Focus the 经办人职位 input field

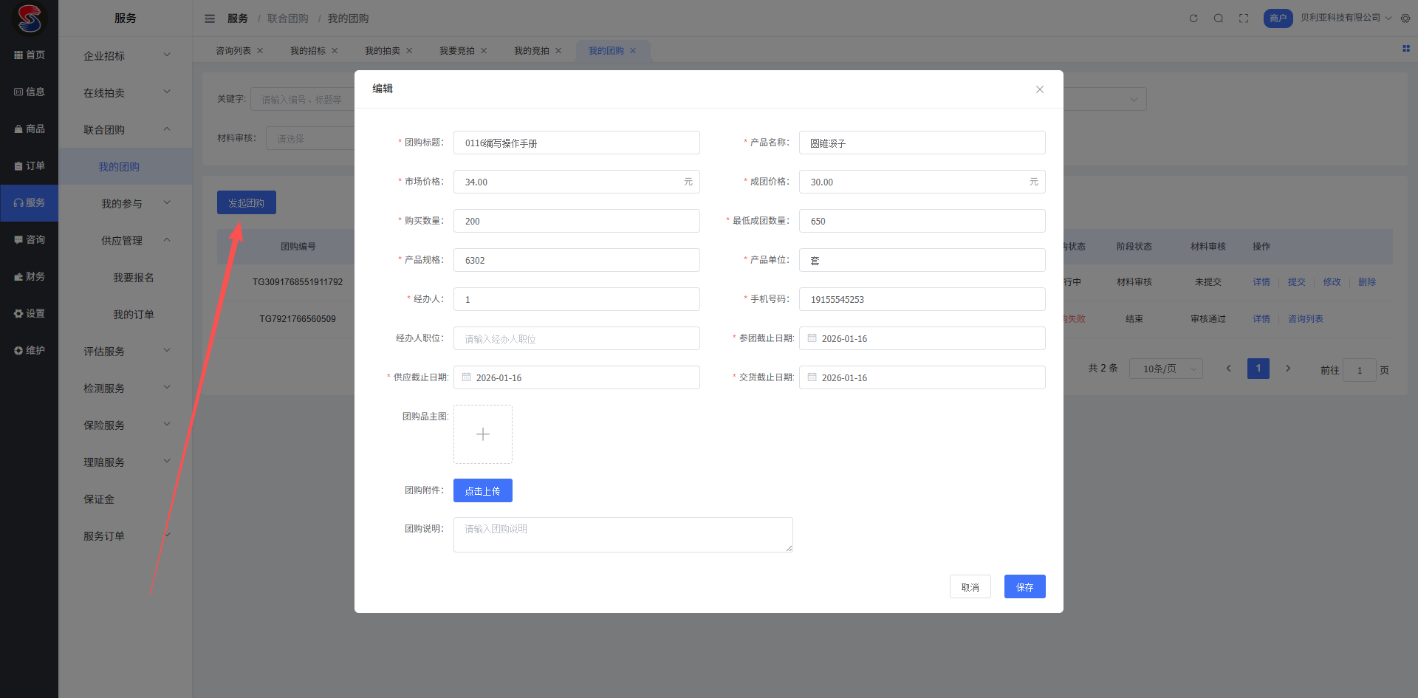pos(576,338)
